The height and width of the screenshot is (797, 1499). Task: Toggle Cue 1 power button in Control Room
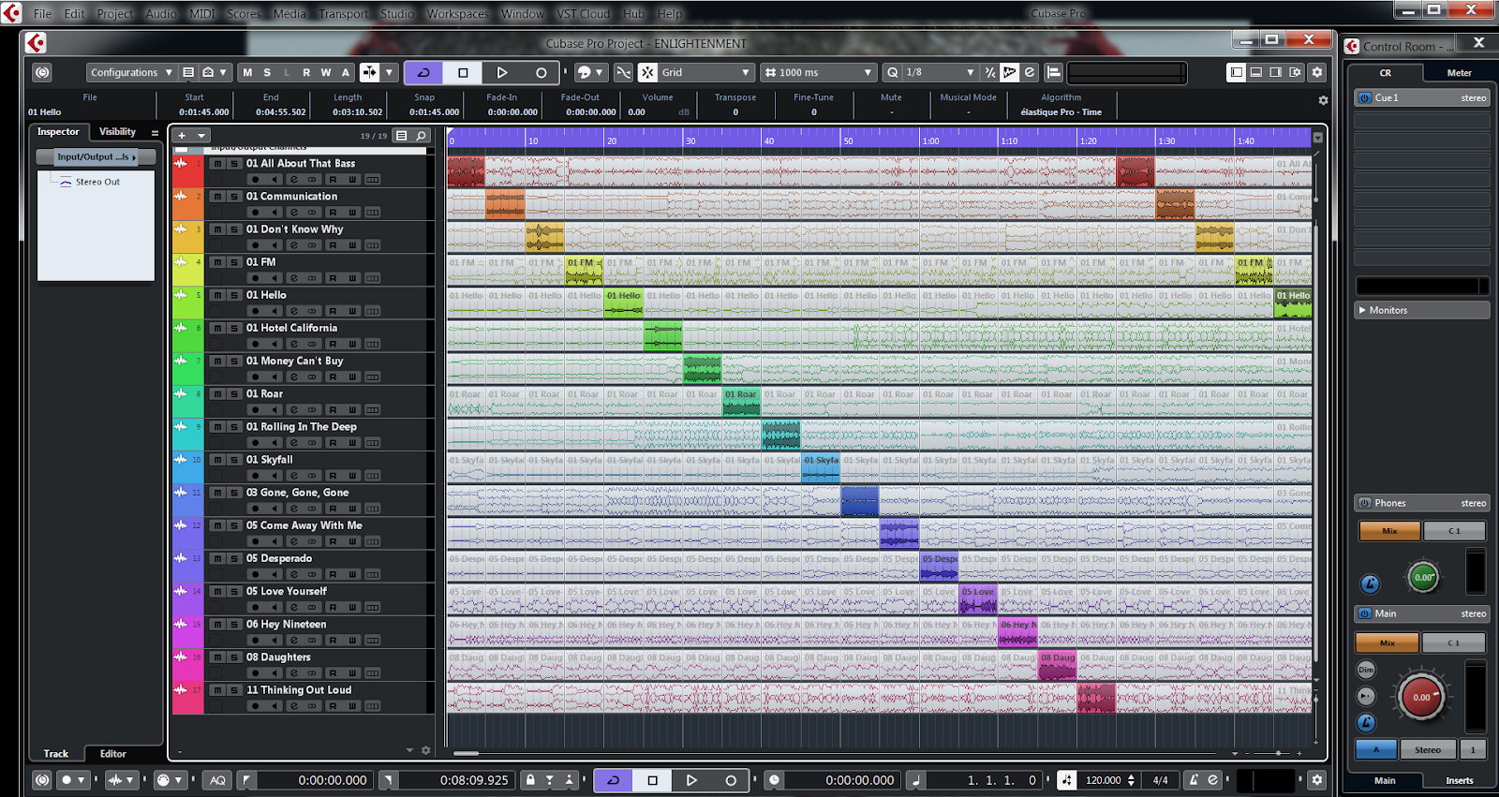coord(1364,97)
